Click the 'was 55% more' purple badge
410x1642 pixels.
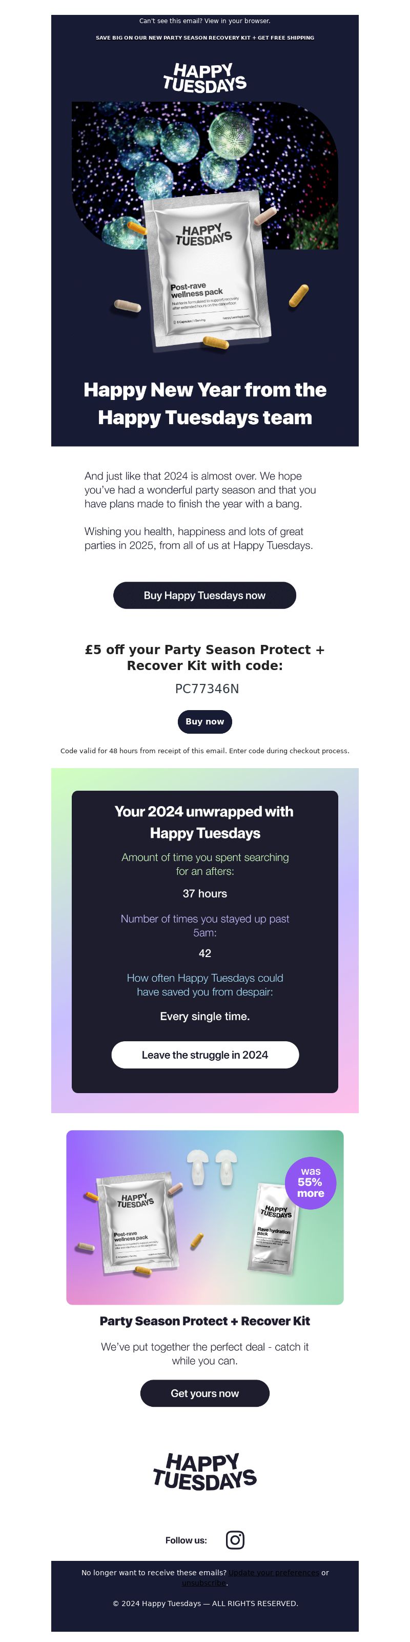coord(311,1182)
